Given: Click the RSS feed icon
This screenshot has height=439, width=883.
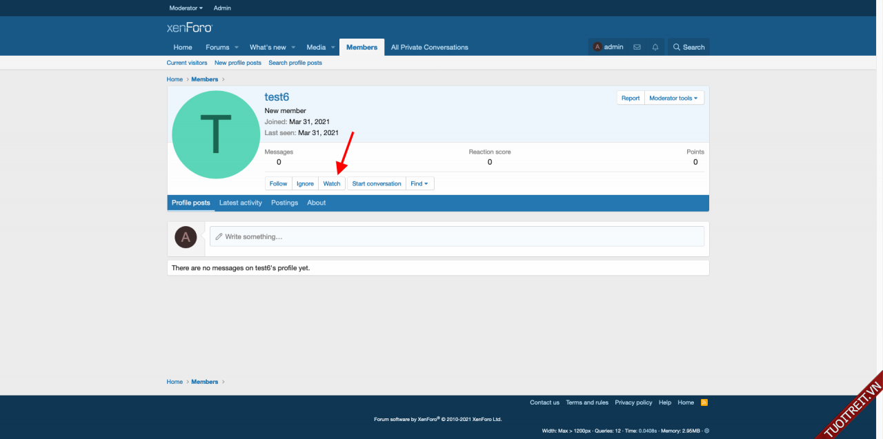Looking at the screenshot, I should 704,402.
